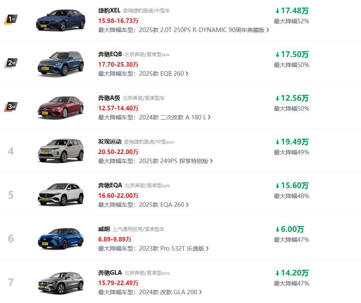Click the 1st place rank badge

(x=11, y=19)
